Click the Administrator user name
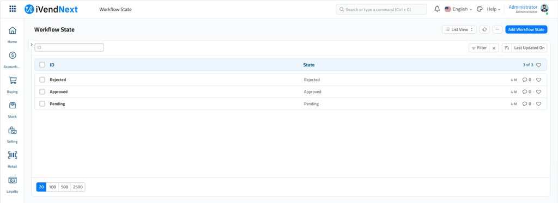 click(523, 7)
